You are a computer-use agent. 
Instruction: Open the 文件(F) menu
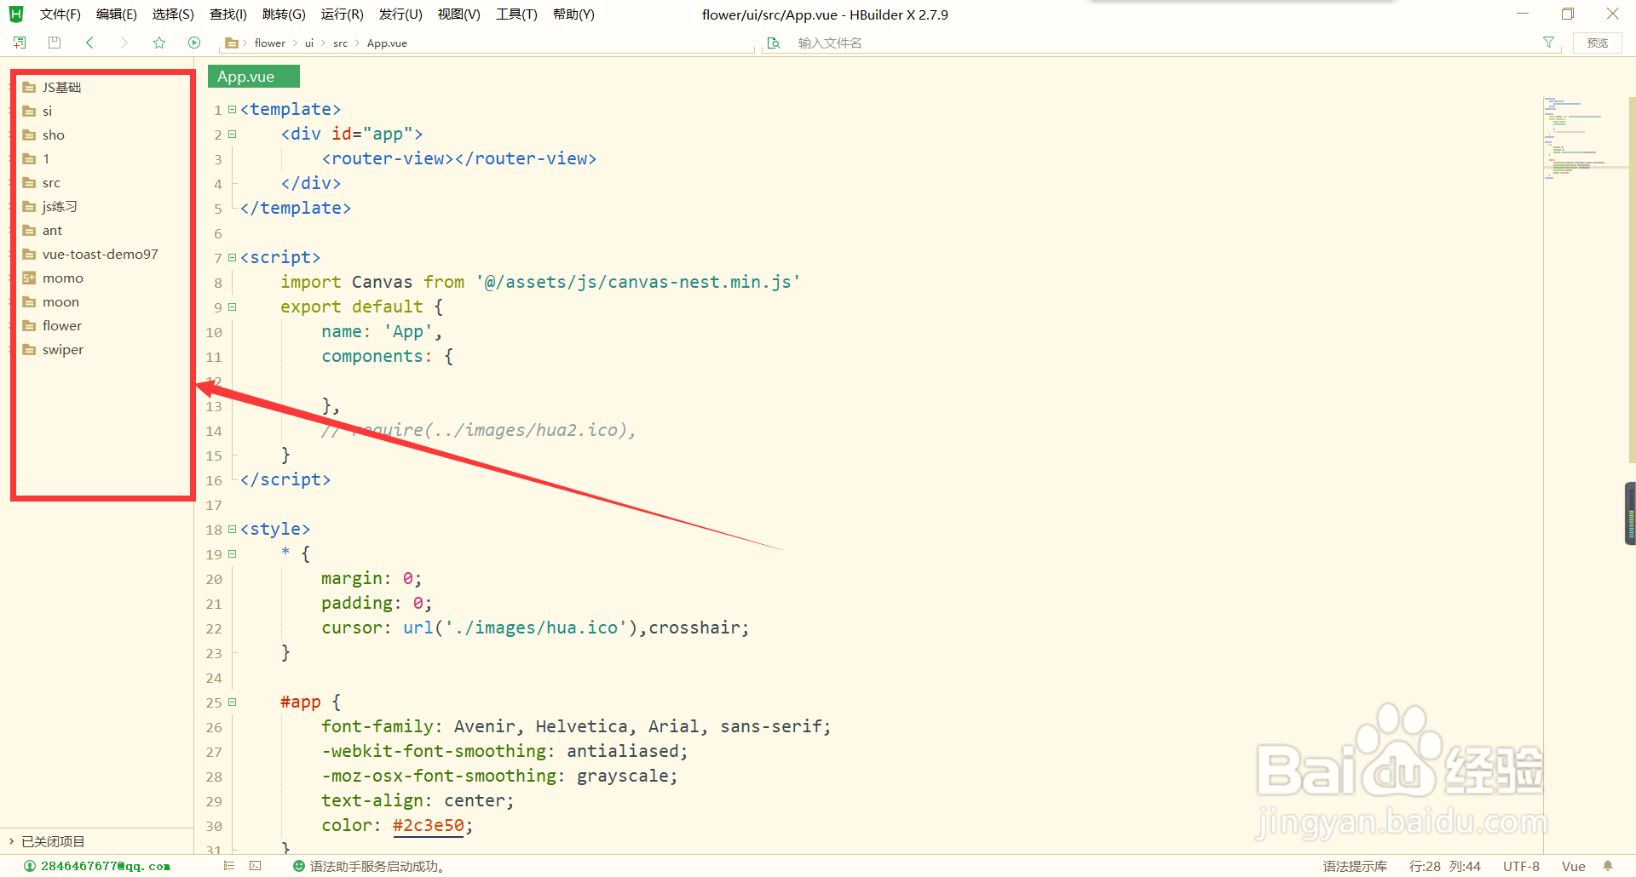pos(60,14)
